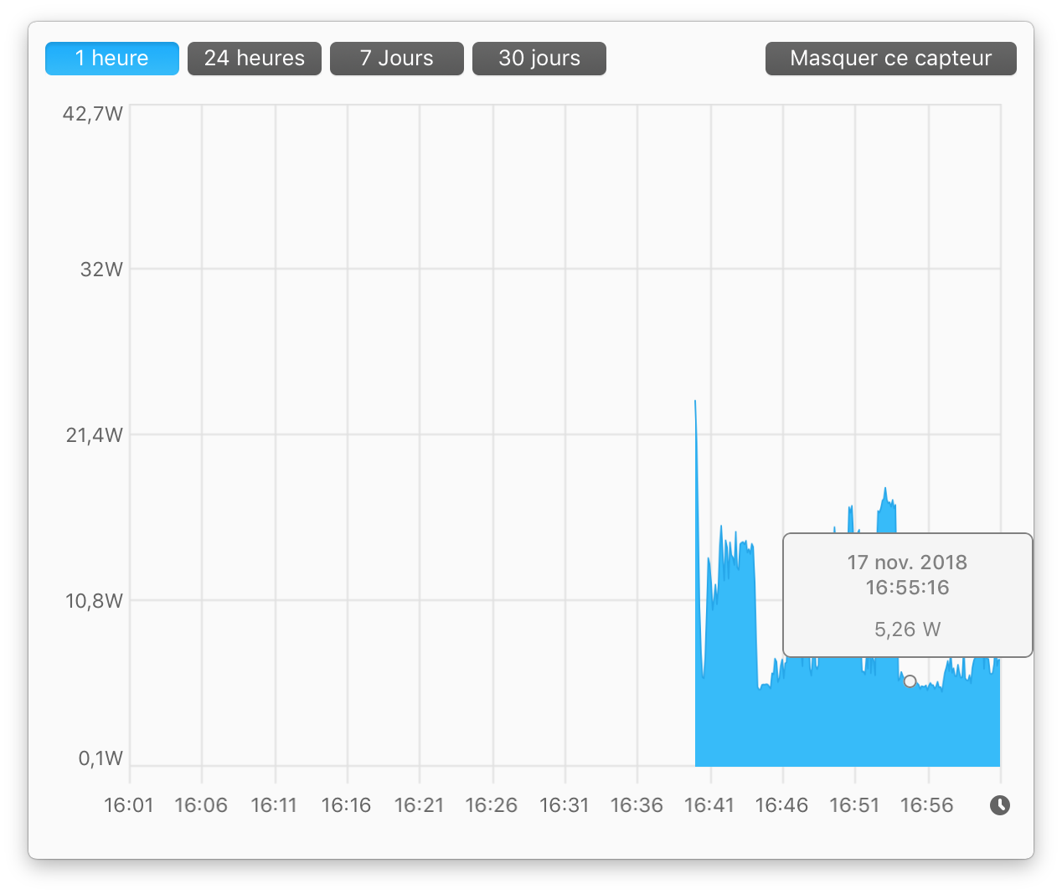Image resolution: width=1062 pixels, height=894 pixels.
Task: Click the data point marker on graph
Action: pyautogui.click(x=910, y=681)
